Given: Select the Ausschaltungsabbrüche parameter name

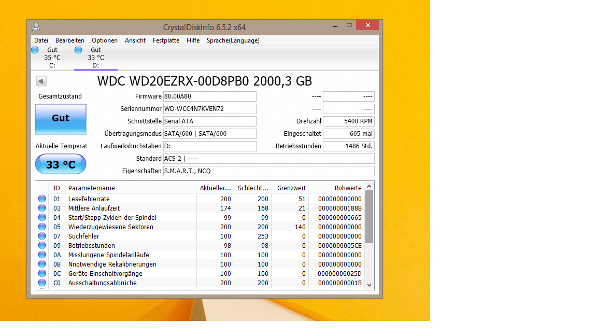Looking at the screenshot, I should pos(103,283).
